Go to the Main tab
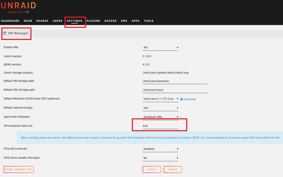 pyautogui.click(x=28, y=21)
